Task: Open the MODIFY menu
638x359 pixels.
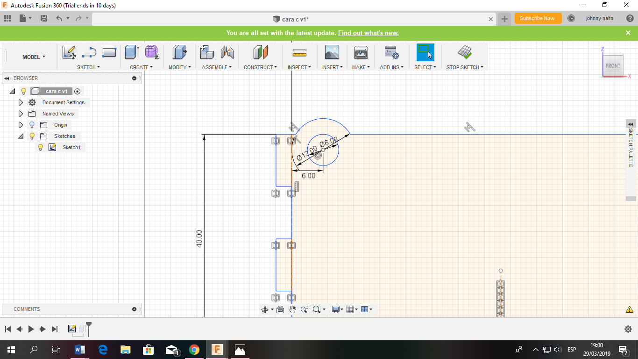Action: tap(180, 67)
